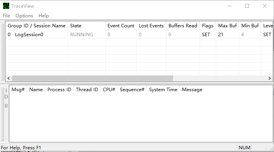Click the RUNNING state cell
The image size is (274, 152).
tap(82, 35)
